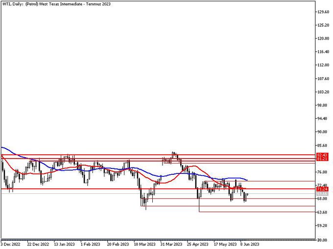Click the 3 Dec 2022 date label

coord(10,244)
